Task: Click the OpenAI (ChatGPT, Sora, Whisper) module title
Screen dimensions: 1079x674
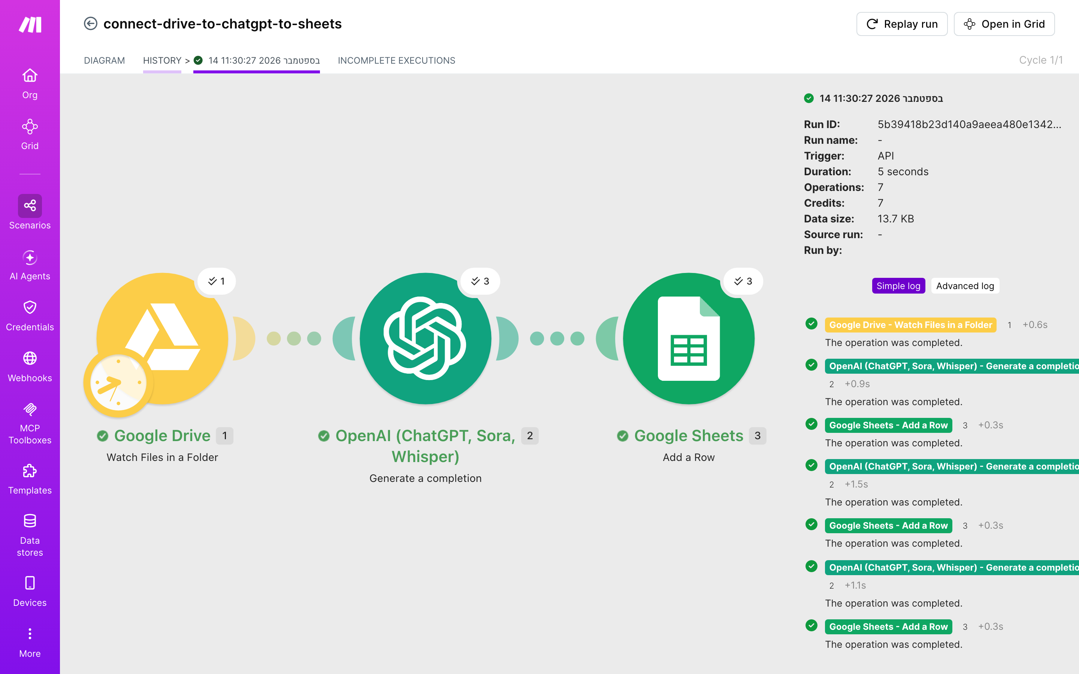Action: tap(425, 446)
